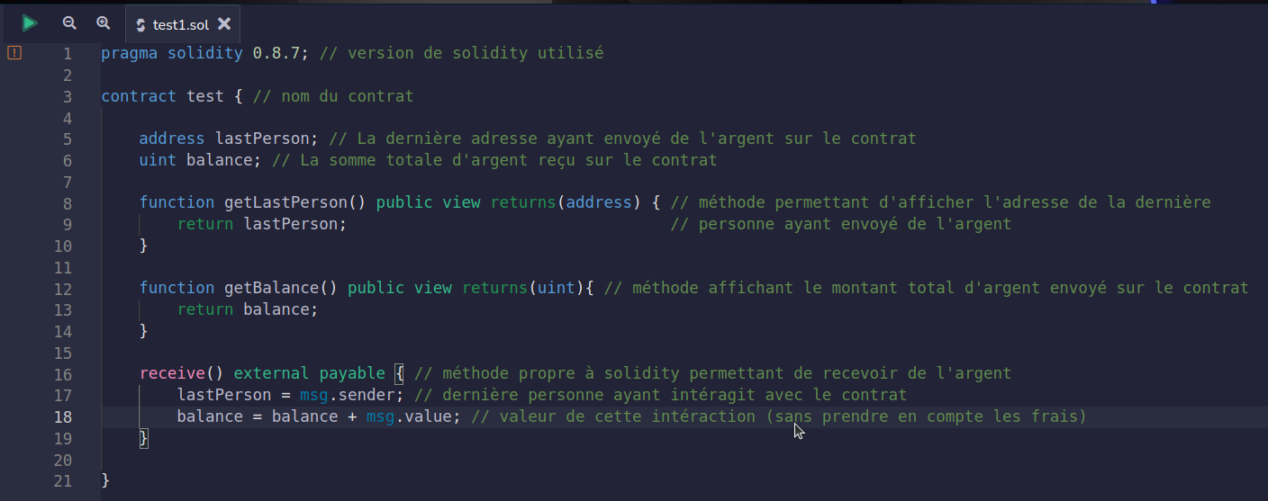
Task: Zoom out the editor font
Action: pos(69,23)
